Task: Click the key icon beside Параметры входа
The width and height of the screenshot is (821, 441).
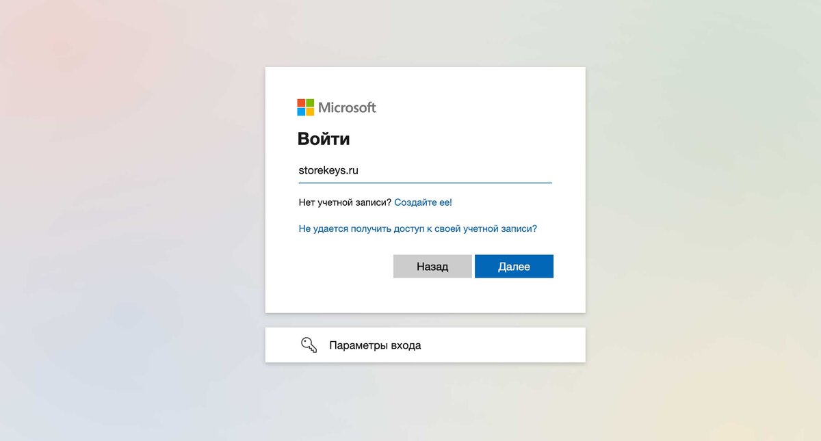Action: pyautogui.click(x=309, y=345)
